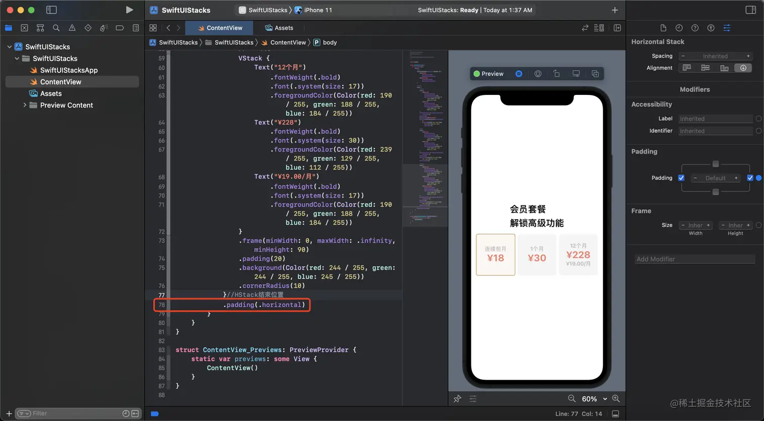
Task: Expand the Preview Content folder
Action: coord(24,105)
